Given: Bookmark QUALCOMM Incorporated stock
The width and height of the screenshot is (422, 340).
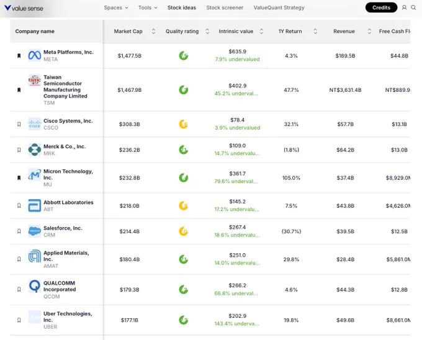Looking at the screenshot, I should (x=19, y=289).
